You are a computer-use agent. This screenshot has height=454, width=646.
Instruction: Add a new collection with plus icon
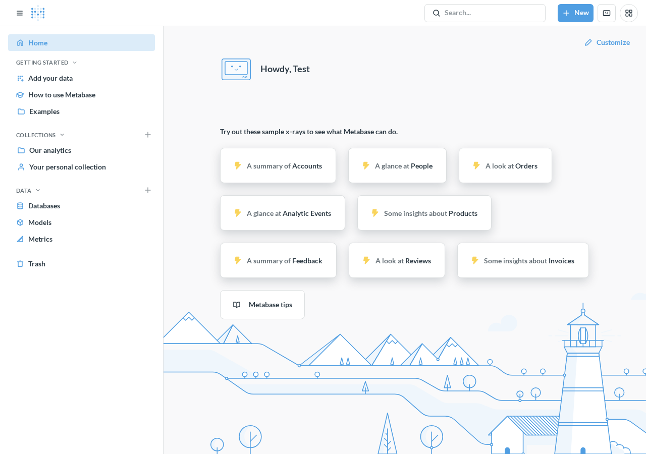[148, 135]
